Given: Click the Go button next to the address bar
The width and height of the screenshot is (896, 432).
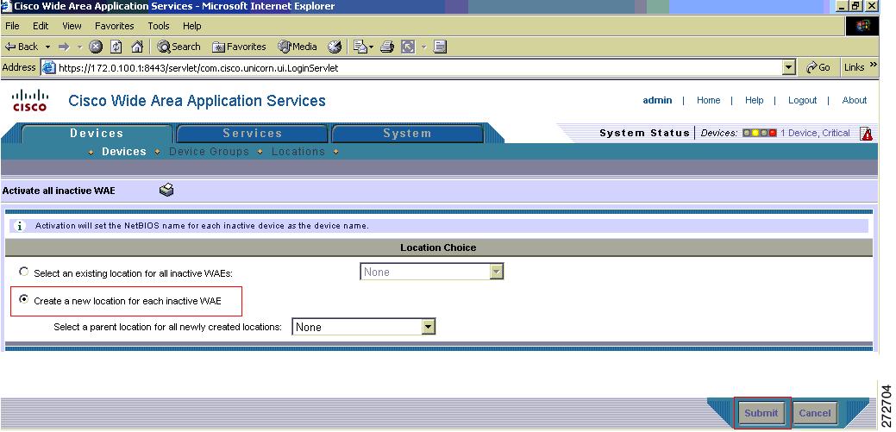Looking at the screenshot, I should coord(818,67).
